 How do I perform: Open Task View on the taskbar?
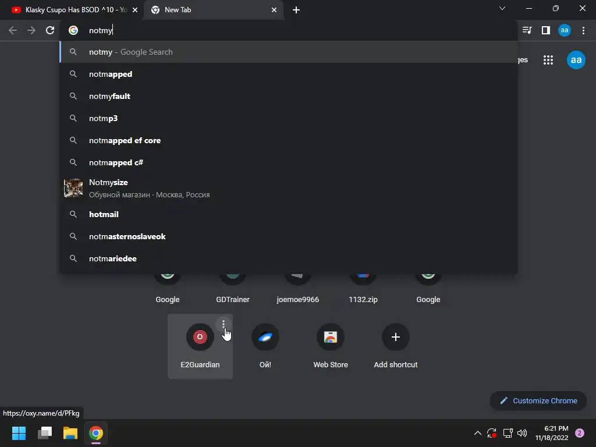click(45, 433)
